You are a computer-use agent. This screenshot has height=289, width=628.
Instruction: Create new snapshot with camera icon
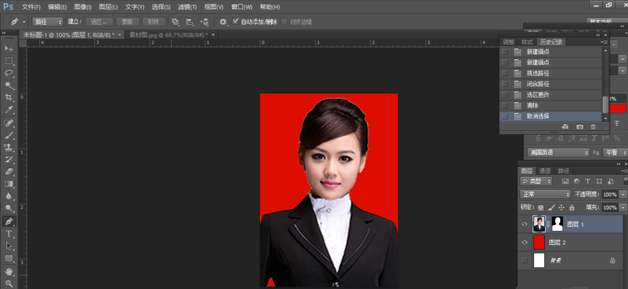[579, 127]
